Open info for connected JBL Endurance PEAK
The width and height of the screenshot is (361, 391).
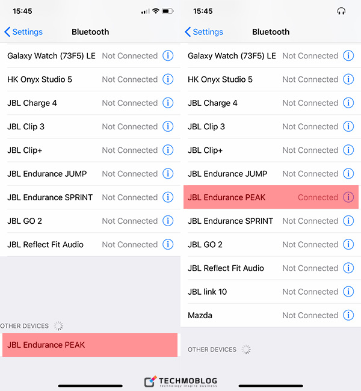[348, 197]
